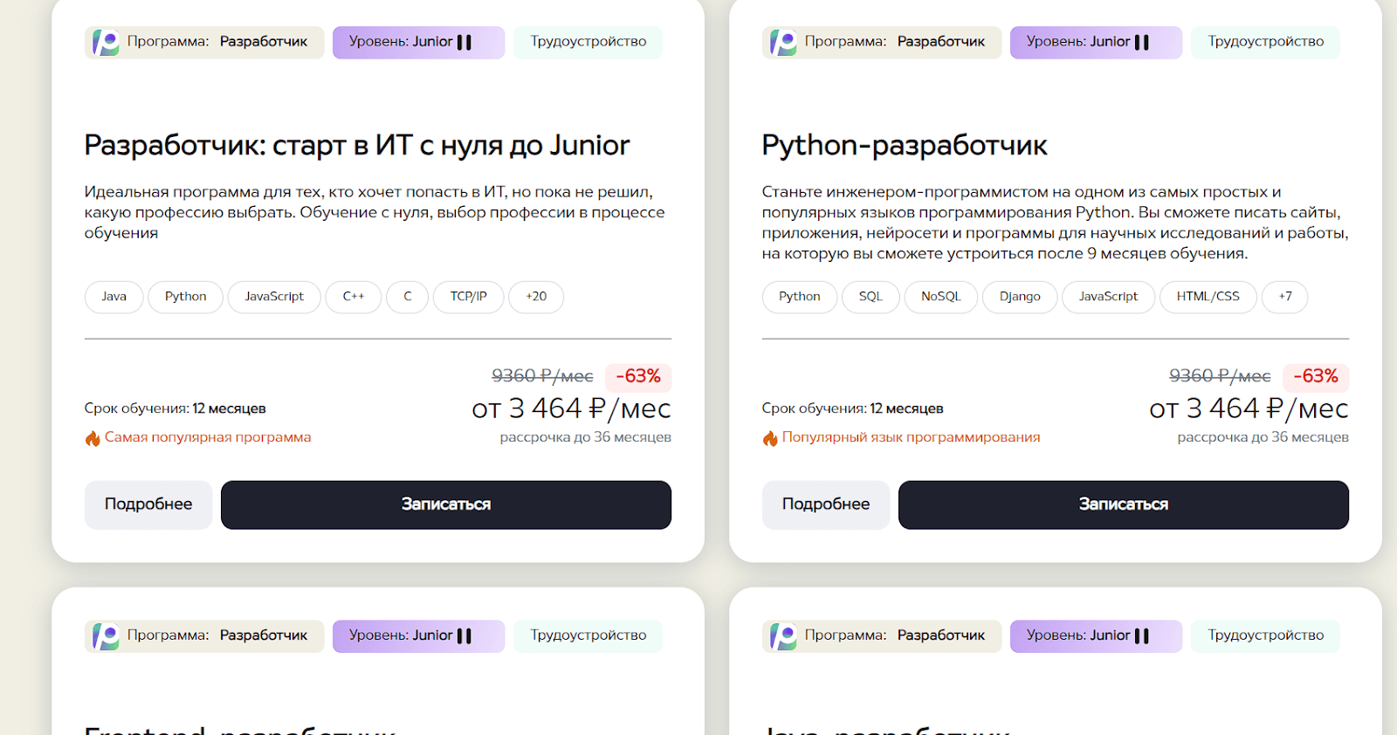Click the logo icon in the Python-разработчик card's badge
Viewport: 1397px width, 735px height.
point(783,42)
